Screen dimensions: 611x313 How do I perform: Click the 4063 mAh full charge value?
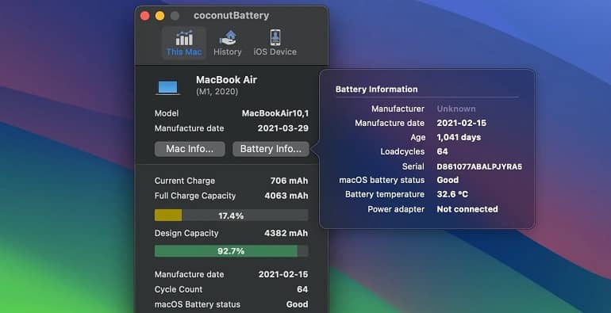pyautogui.click(x=286, y=196)
